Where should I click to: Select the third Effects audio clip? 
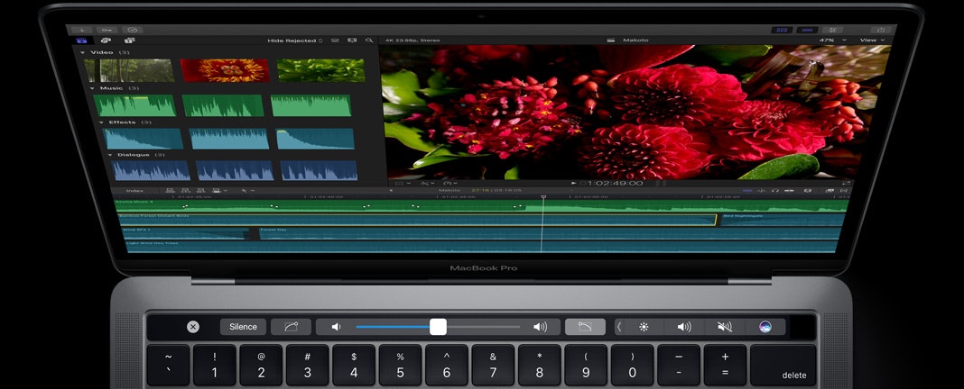[315, 139]
